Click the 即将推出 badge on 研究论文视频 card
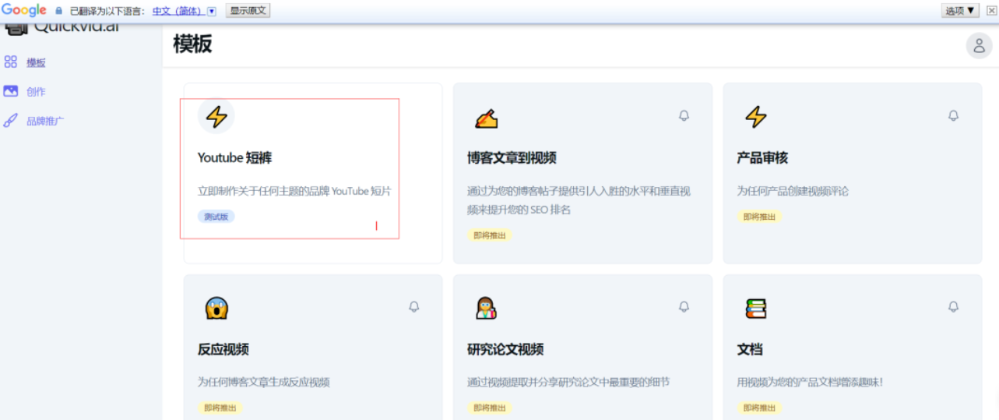This screenshot has height=420, width=999. 490,408
